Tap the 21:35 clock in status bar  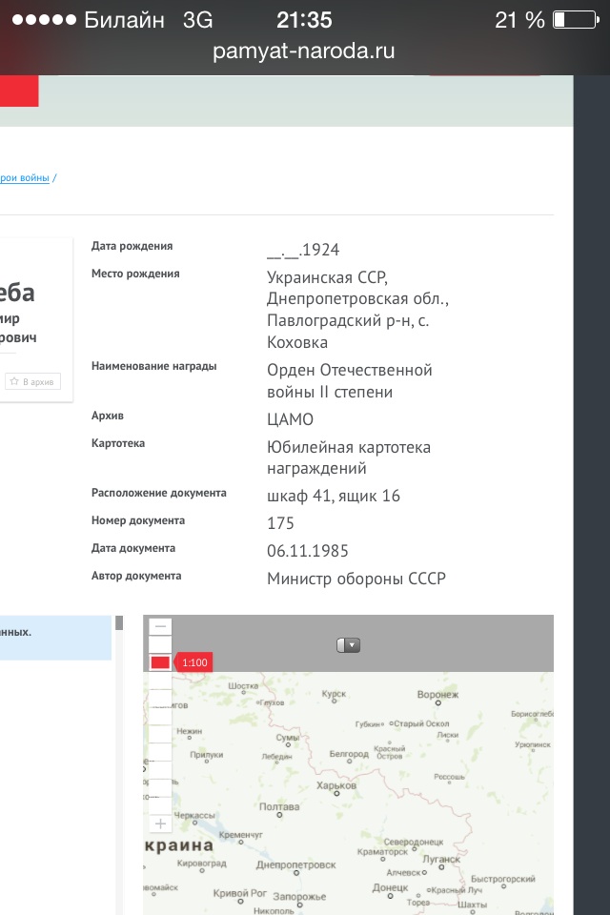(304, 20)
